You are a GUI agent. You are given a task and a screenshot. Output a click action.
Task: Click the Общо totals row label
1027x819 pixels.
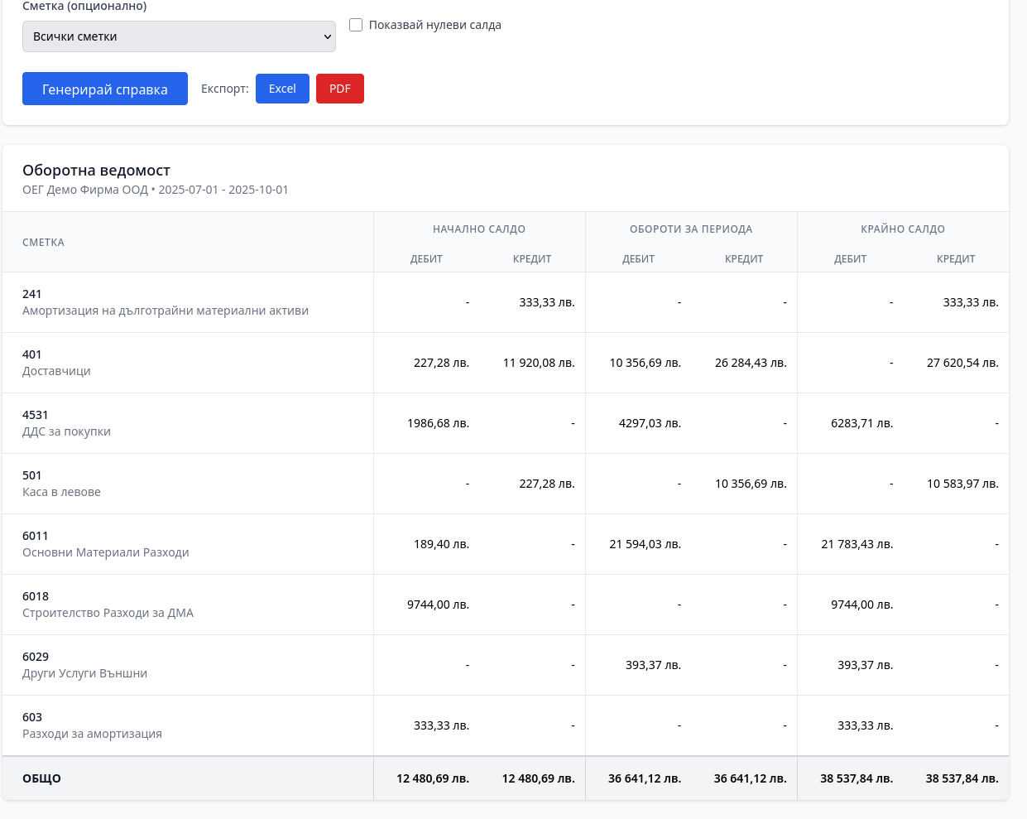41,778
